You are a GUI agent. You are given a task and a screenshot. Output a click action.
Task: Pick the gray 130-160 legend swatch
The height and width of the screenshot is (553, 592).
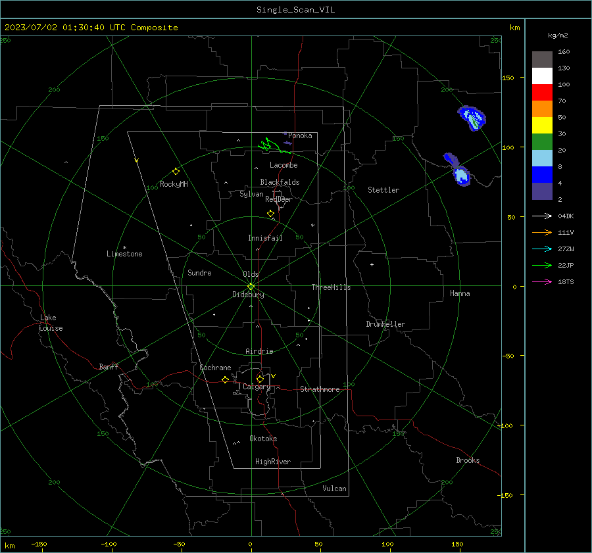pyautogui.click(x=542, y=60)
